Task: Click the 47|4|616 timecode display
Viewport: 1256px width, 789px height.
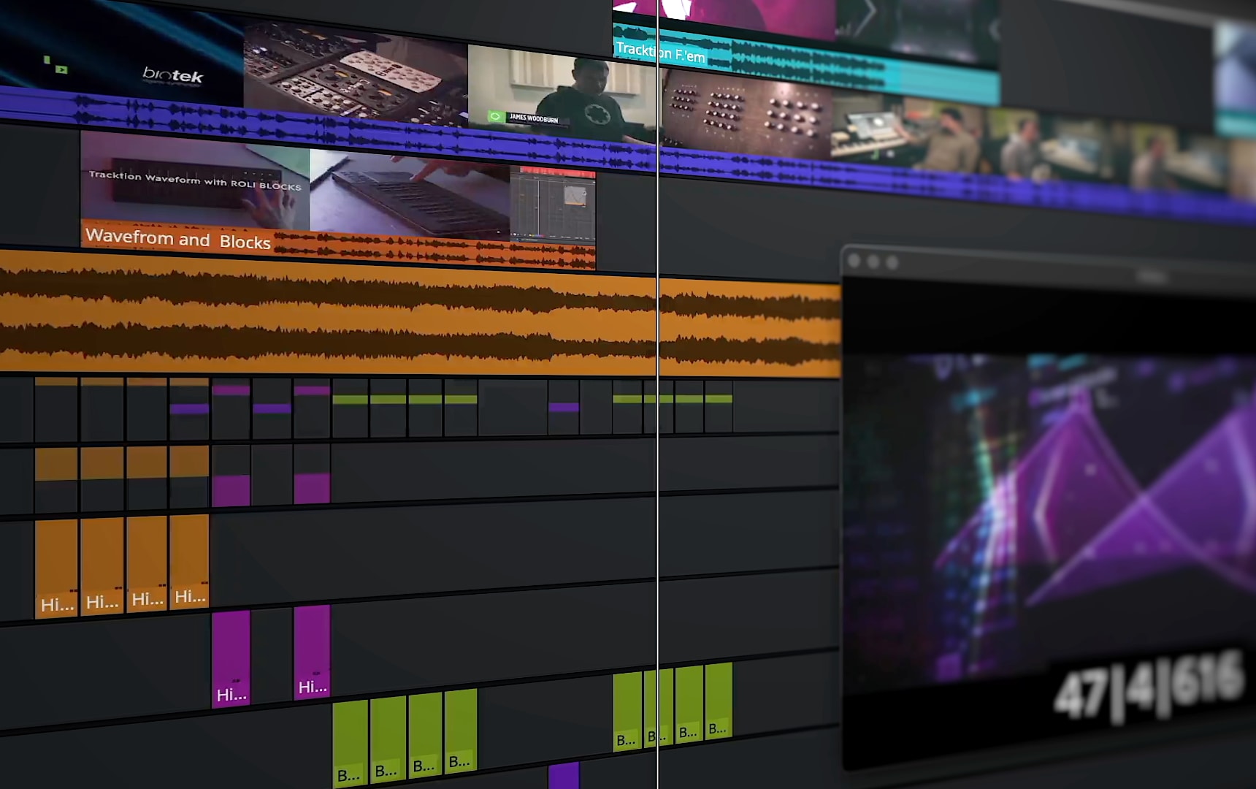Action: (1149, 687)
